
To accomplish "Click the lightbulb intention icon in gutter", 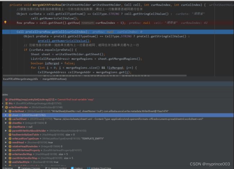I will 5,22.
